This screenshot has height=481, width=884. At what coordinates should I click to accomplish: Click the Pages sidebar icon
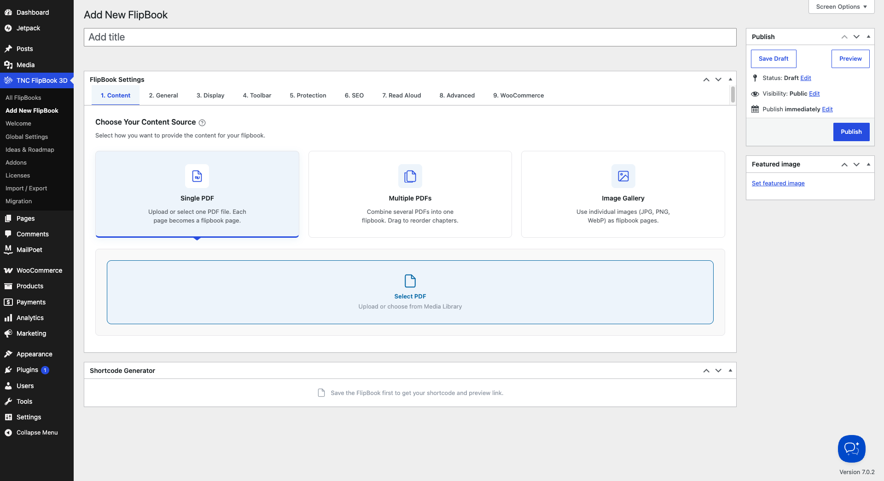pyautogui.click(x=8, y=218)
